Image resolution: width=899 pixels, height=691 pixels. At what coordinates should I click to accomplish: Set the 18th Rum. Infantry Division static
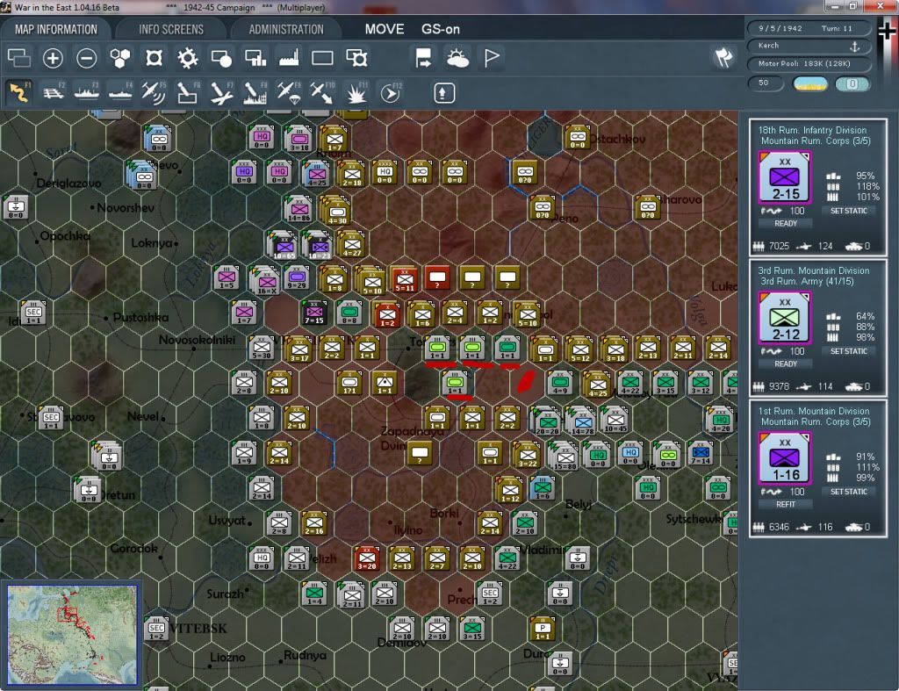point(849,211)
